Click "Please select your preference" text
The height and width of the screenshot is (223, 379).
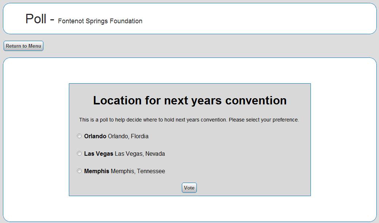point(264,120)
